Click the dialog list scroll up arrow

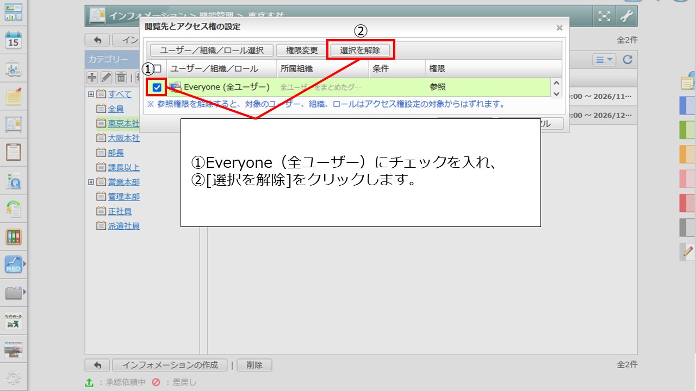point(556,83)
